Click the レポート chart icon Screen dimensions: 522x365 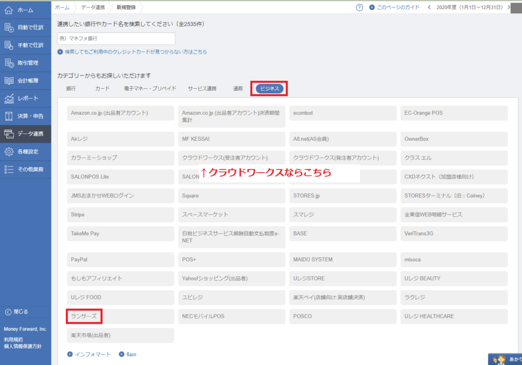tap(9, 98)
